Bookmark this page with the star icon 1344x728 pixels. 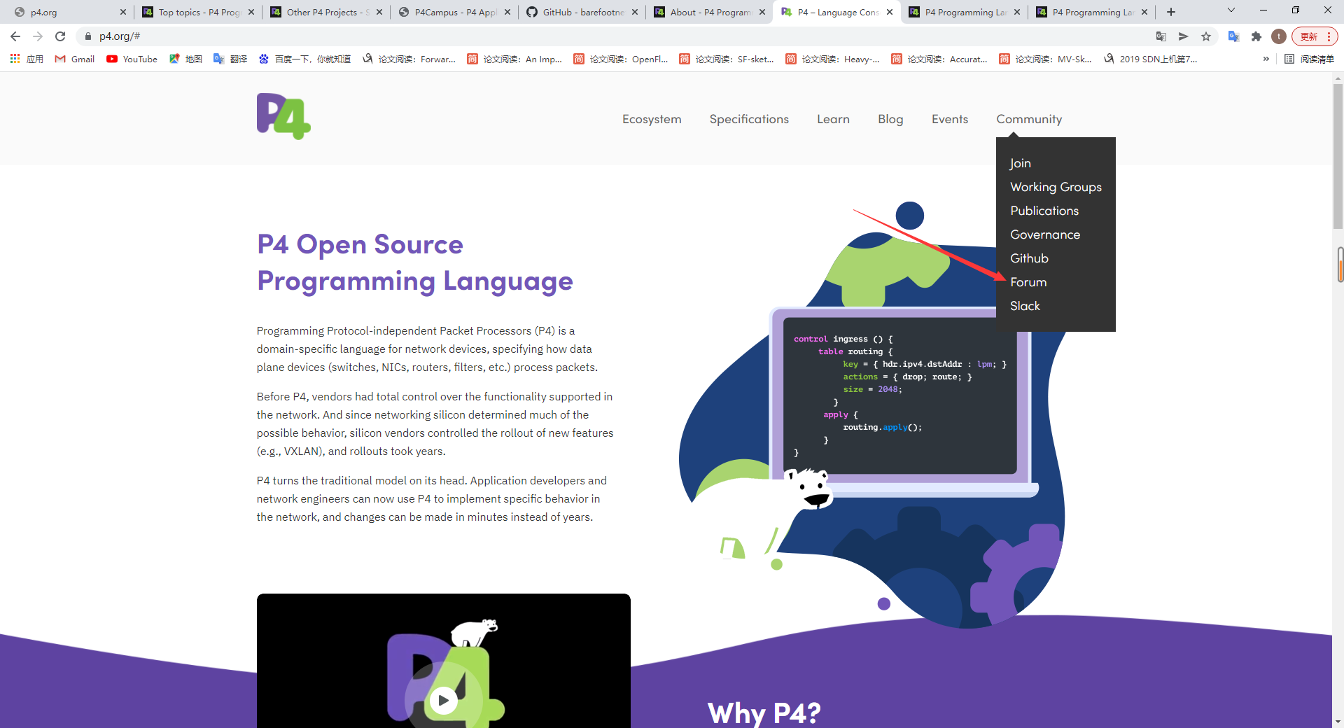(1206, 36)
